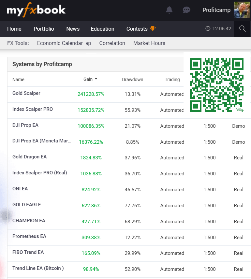The width and height of the screenshot is (251, 279).
Task: Click the 165.09% gain value
Action: [x=91, y=253]
